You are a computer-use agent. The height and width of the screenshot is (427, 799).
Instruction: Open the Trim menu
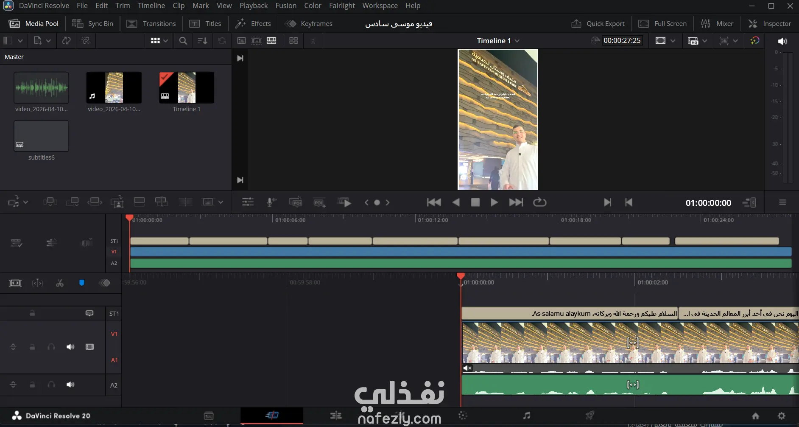[x=123, y=6]
